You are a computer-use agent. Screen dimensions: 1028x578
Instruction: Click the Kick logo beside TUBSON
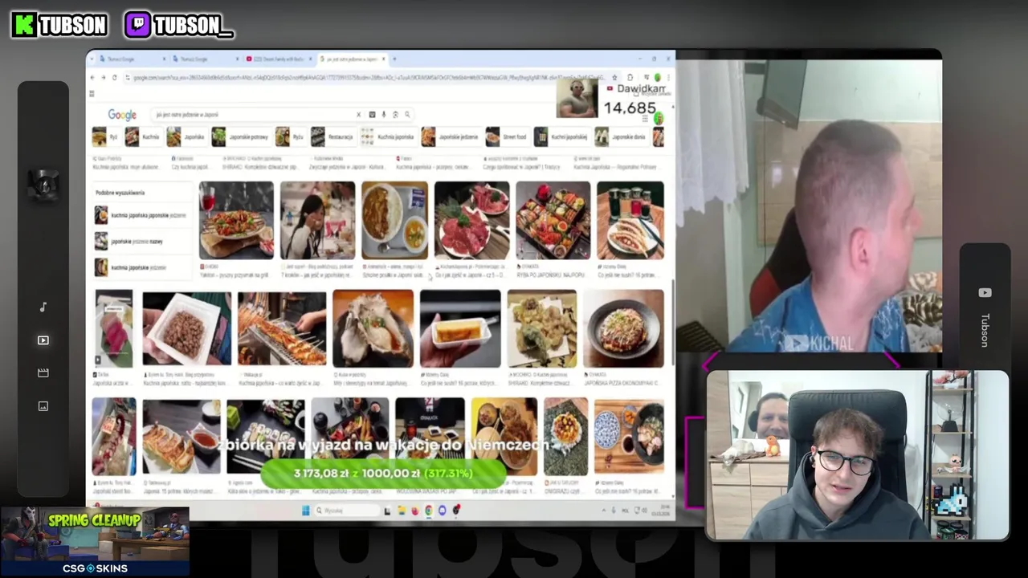(x=24, y=25)
